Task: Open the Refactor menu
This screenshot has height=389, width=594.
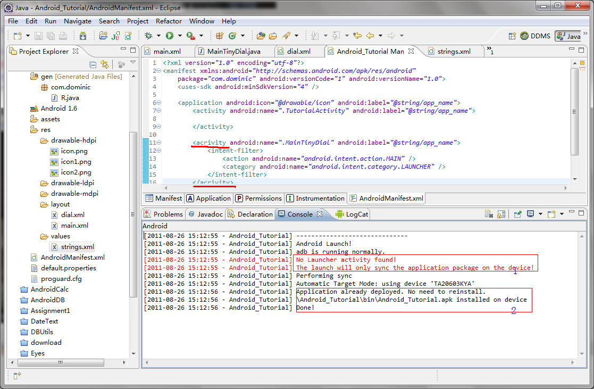Action: tap(169, 21)
